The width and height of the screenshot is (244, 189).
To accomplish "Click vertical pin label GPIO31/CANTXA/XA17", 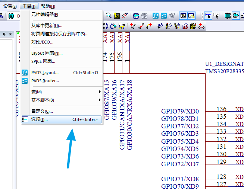I will tap(122, 115).
